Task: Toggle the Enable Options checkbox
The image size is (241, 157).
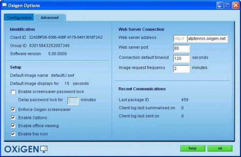Action: 13,118
